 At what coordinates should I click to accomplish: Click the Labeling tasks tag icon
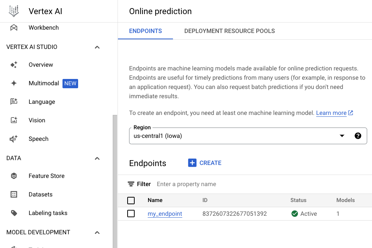14,213
